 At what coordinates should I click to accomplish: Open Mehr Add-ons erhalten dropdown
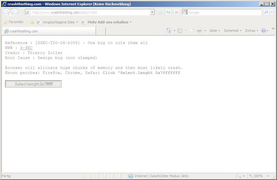(x=107, y=22)
